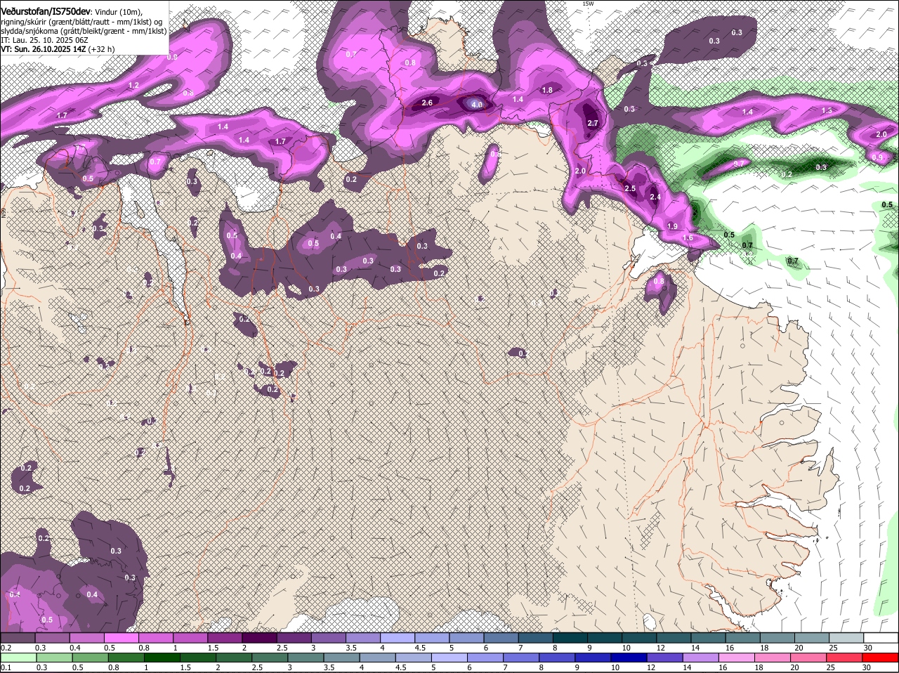Select bottom legend swatch between 12 and 14
This screenshot has width=899, height=673.
point(666,658)
